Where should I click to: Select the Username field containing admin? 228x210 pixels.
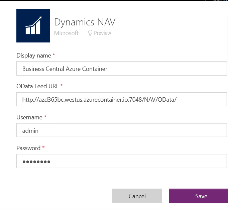point(122,130)
